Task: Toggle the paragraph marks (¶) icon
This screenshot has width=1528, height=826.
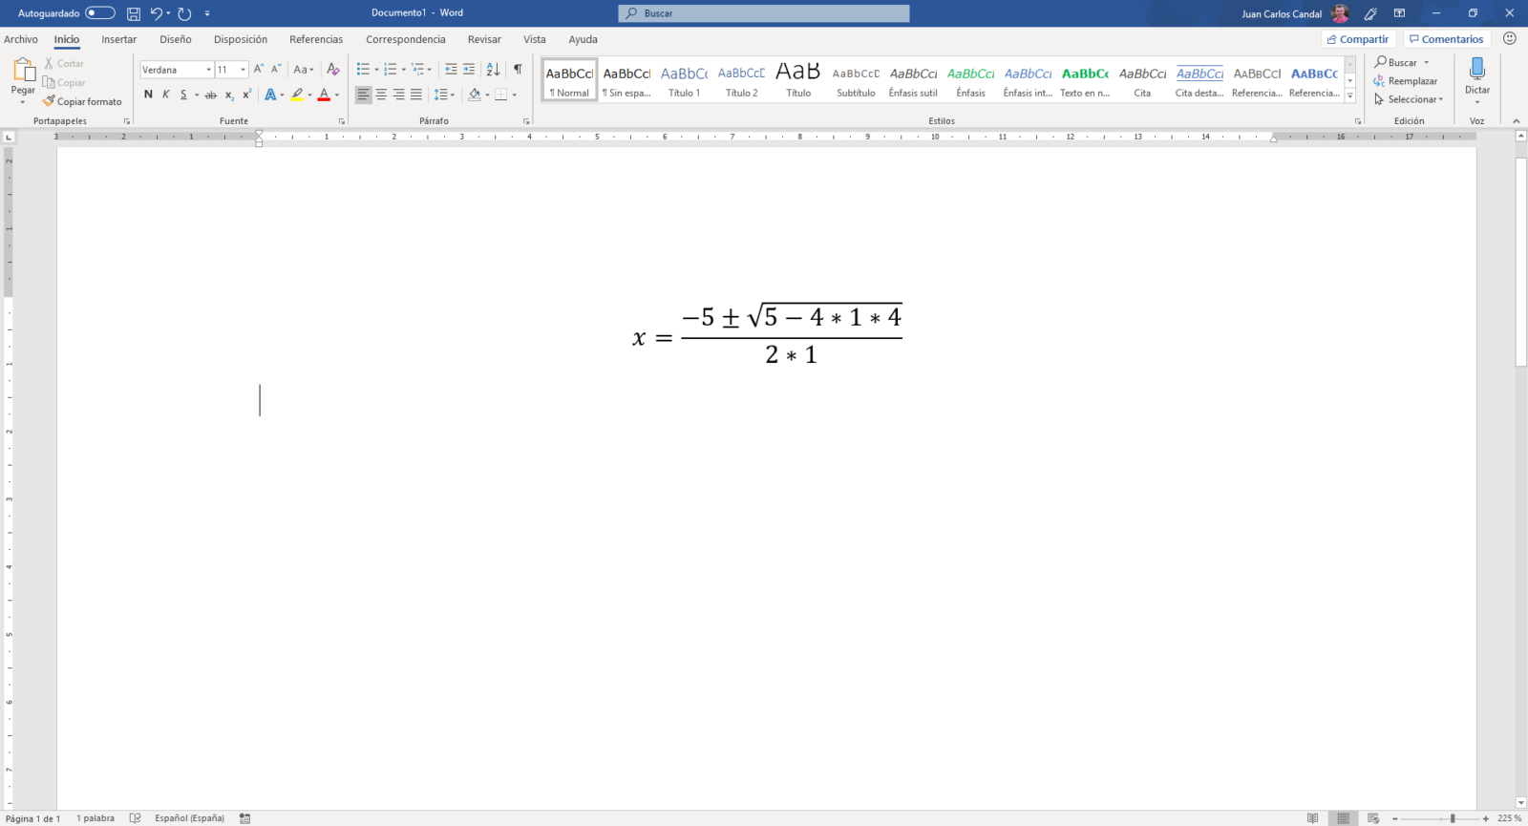Action: (x=518, y=70)
